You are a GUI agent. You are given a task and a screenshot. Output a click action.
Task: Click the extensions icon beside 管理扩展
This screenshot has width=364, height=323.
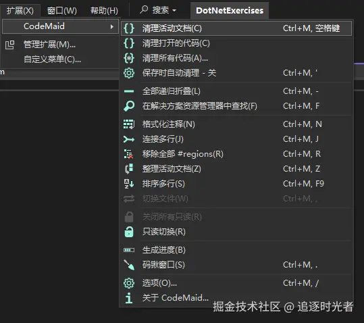[x=9, y=45]
